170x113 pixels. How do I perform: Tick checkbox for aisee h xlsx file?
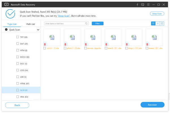(x=106, y=48)
